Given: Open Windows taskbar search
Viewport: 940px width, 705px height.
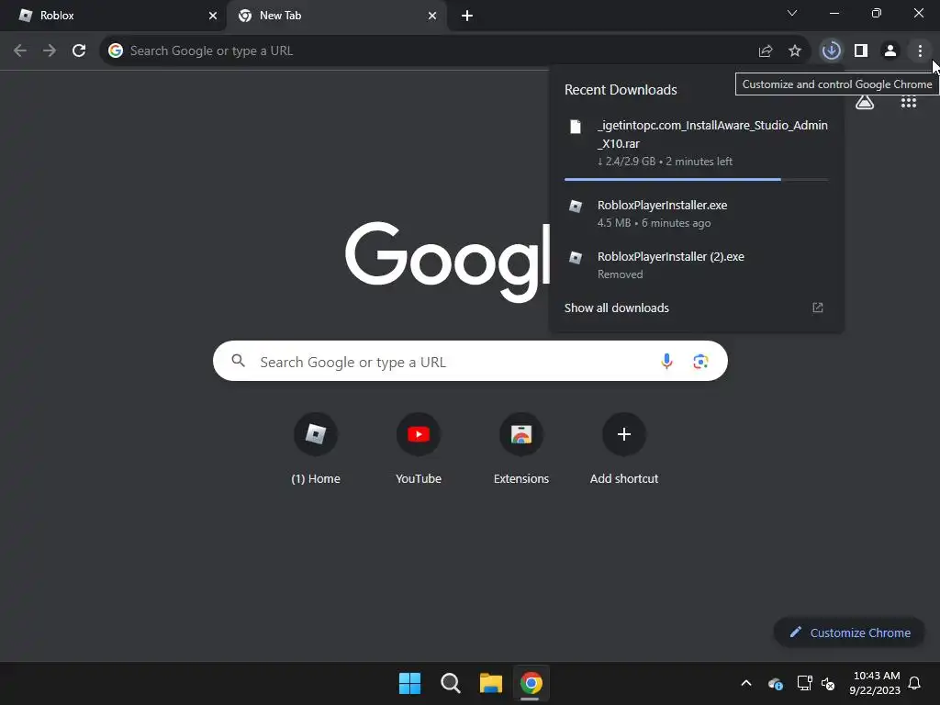Looking at the screenshot, I should point(450,683).
